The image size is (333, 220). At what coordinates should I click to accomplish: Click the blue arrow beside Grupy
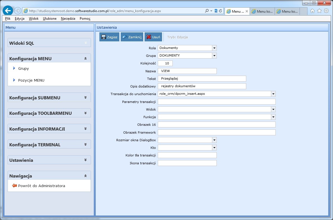point(14,68)
